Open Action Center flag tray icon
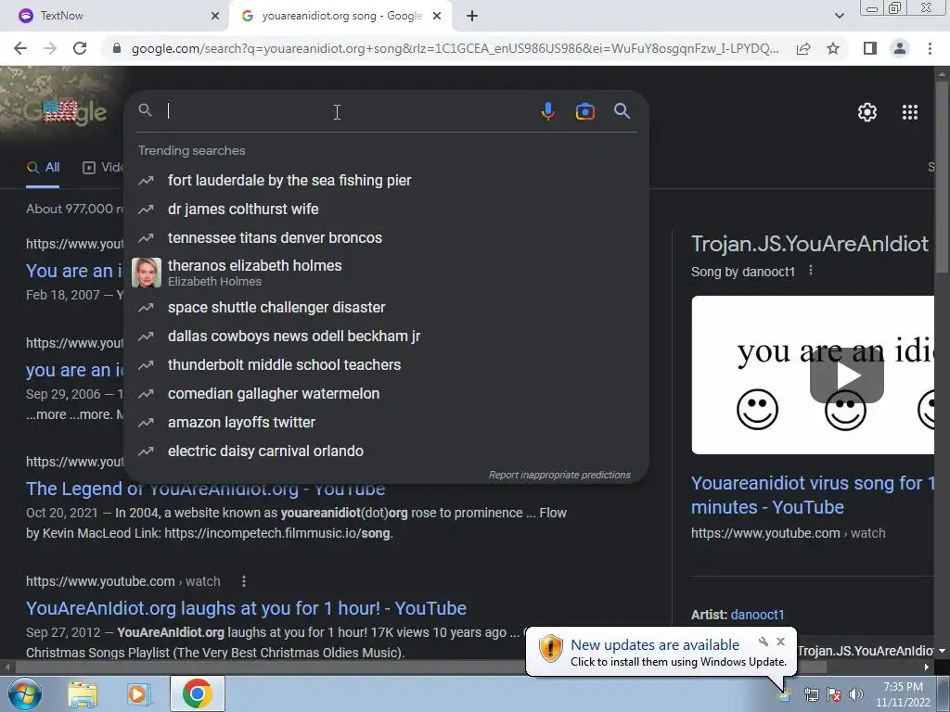Viewport: 950px width, 712px height. pos(834,695)
